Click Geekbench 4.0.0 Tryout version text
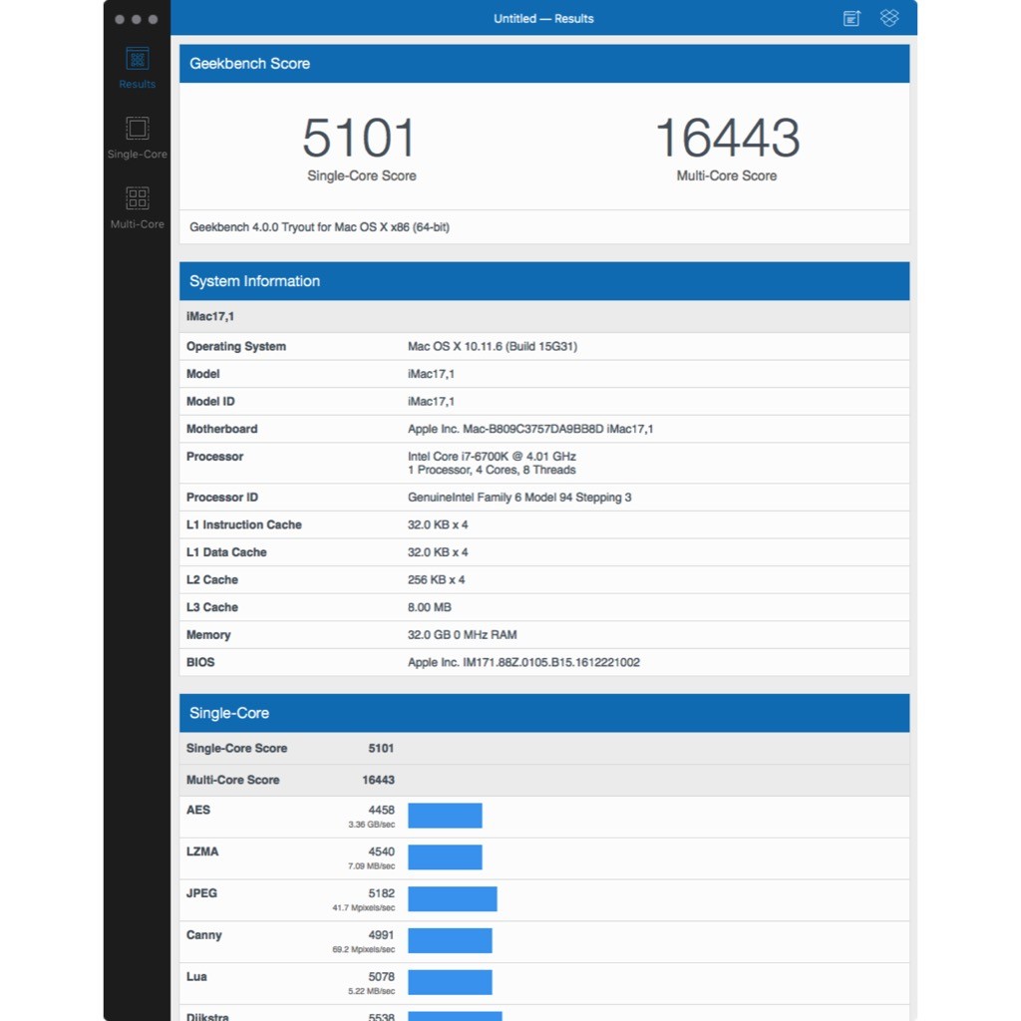Image resolution: width=1021 pixels, height=1021 pixels. pyautogui.click(x=319, y=227)
